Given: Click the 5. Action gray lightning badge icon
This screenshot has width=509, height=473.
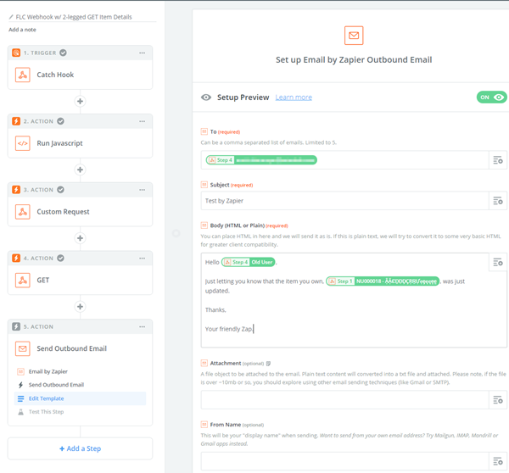Looking at the screenshot, I should click(x=16, y=326).
